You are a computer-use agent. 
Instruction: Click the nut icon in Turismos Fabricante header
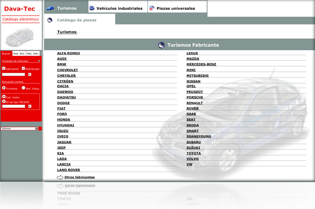[x=161, y=45]
